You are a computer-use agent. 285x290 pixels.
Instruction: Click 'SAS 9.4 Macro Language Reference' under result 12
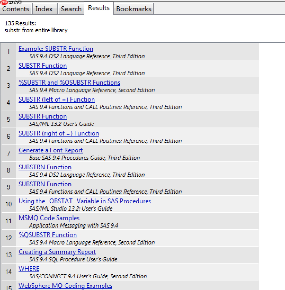pyautogui.click(x=92, y=242)
